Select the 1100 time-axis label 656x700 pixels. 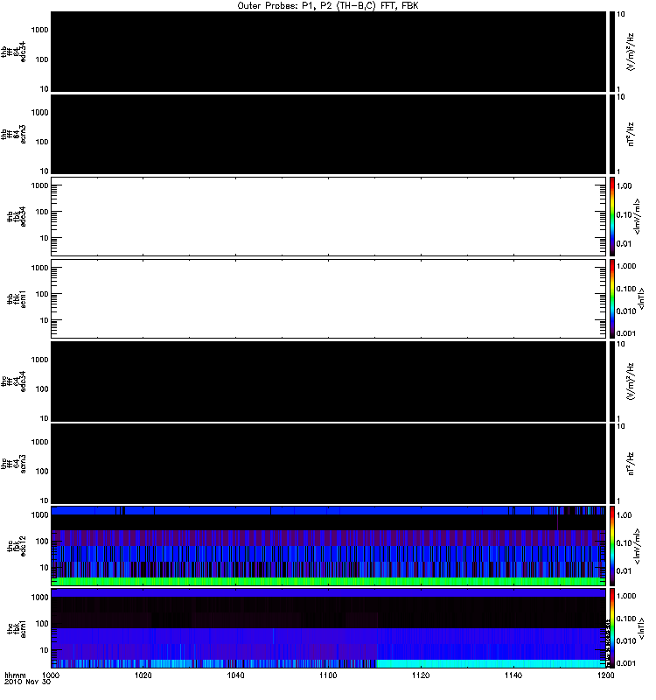coord(328,675)
